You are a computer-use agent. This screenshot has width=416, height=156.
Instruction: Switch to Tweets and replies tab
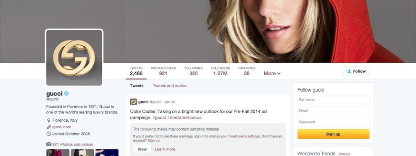click(x=169, y=86)
